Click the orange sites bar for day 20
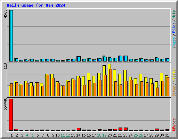Image resolution: width=178 pixels, height=139 pixels. (x=111, y=82)
